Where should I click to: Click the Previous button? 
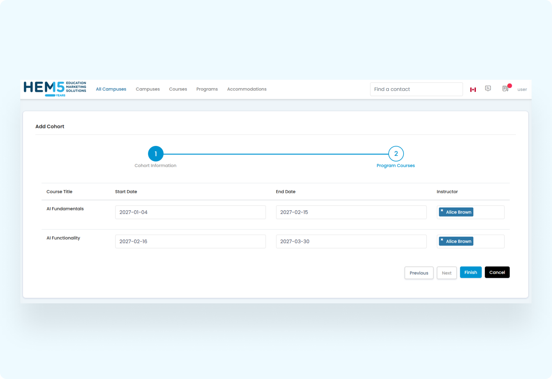[419, 273]
